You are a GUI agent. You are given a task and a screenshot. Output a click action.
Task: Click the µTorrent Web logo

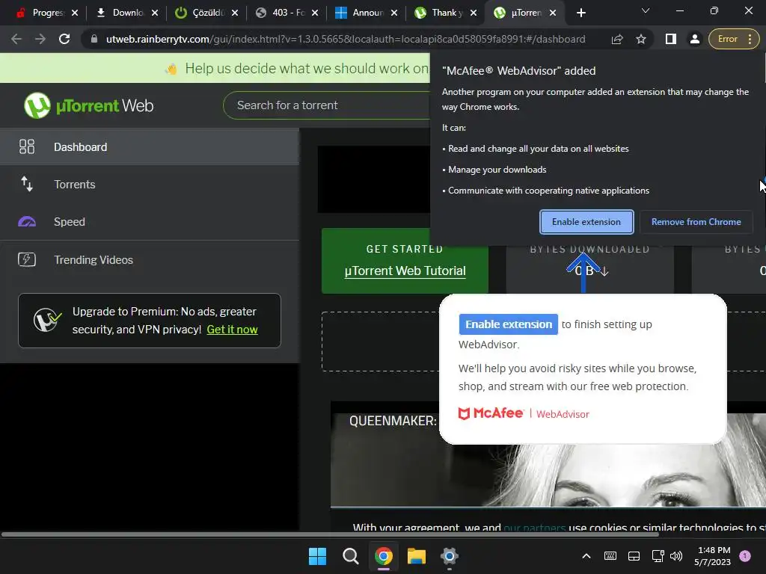89,105
